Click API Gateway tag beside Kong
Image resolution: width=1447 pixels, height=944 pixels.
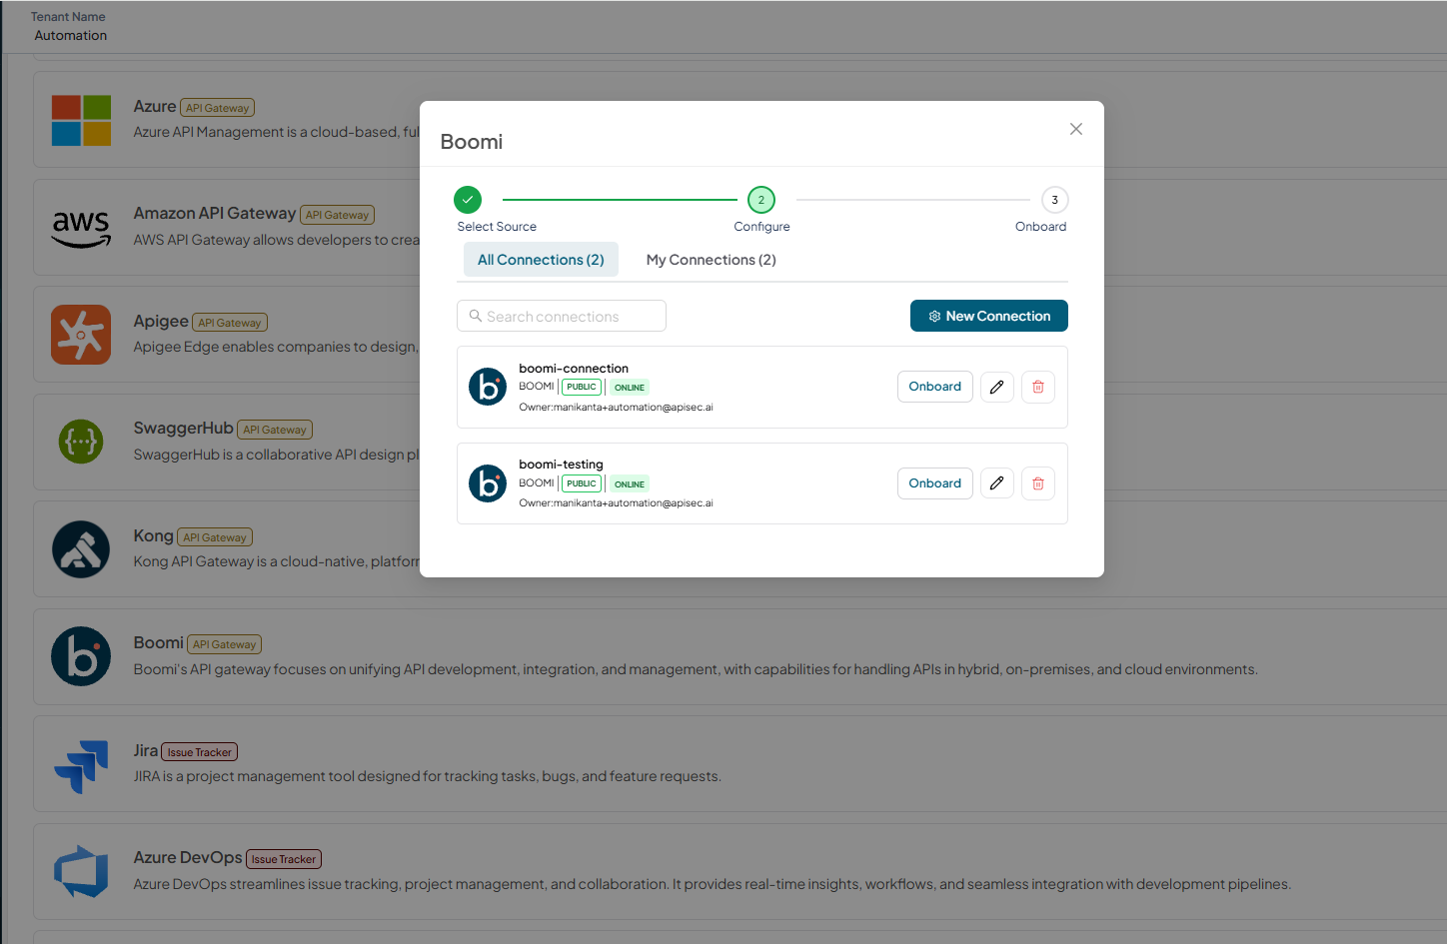point(215,537)
